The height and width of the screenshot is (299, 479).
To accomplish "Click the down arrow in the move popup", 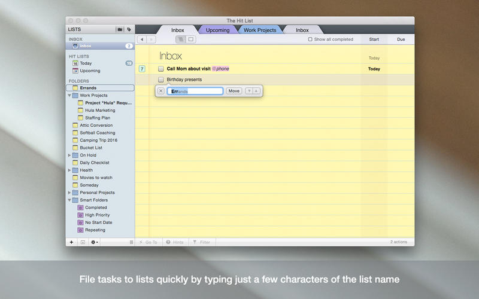I will 249,91.
